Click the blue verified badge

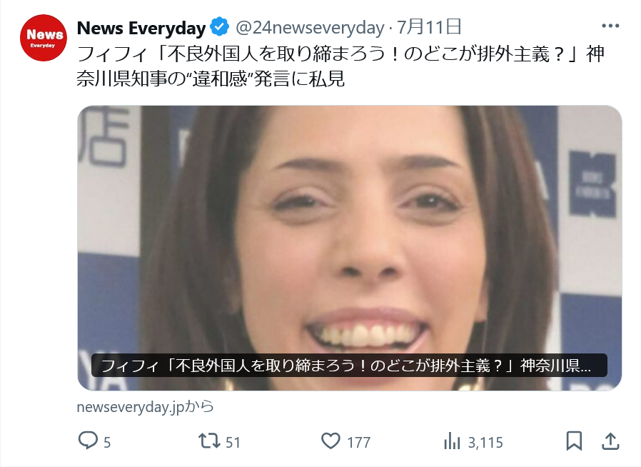(220, 27)
